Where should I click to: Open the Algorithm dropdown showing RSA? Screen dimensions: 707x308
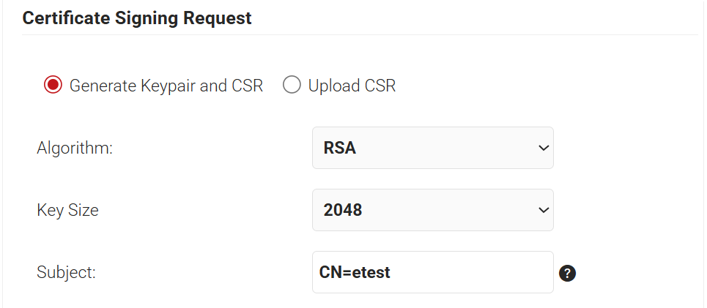[x=432, y=148]
